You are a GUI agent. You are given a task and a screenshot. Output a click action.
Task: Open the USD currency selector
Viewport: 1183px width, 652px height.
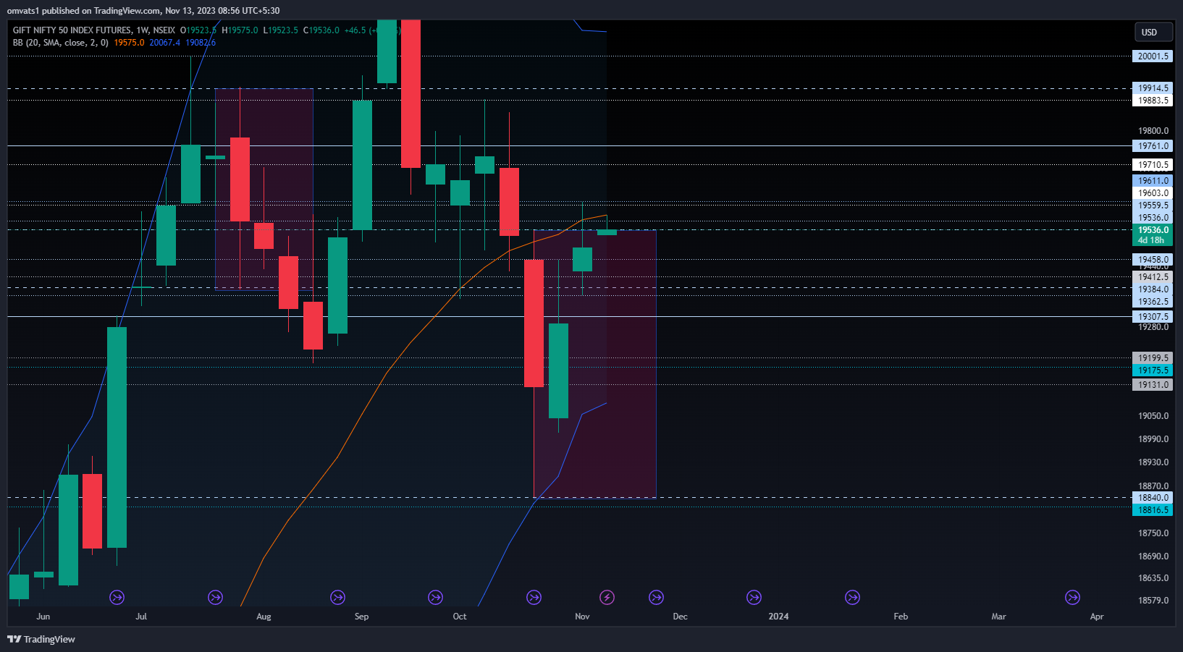tap(1153, 32)
